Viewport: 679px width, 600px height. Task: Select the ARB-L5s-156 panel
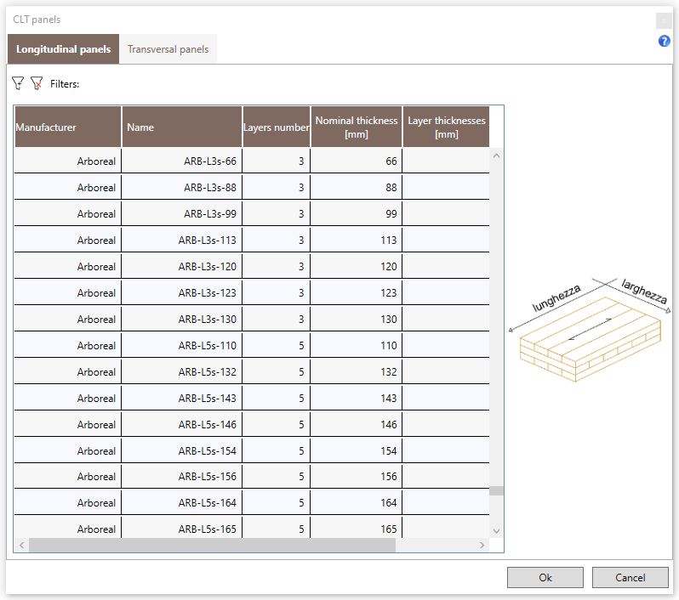pos(208,477)
